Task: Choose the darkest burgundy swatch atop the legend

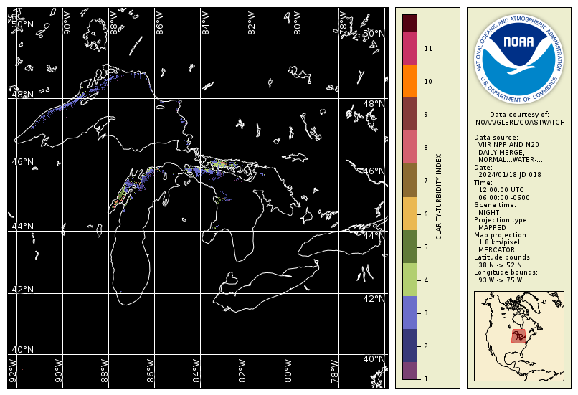Action: [409, 23]
